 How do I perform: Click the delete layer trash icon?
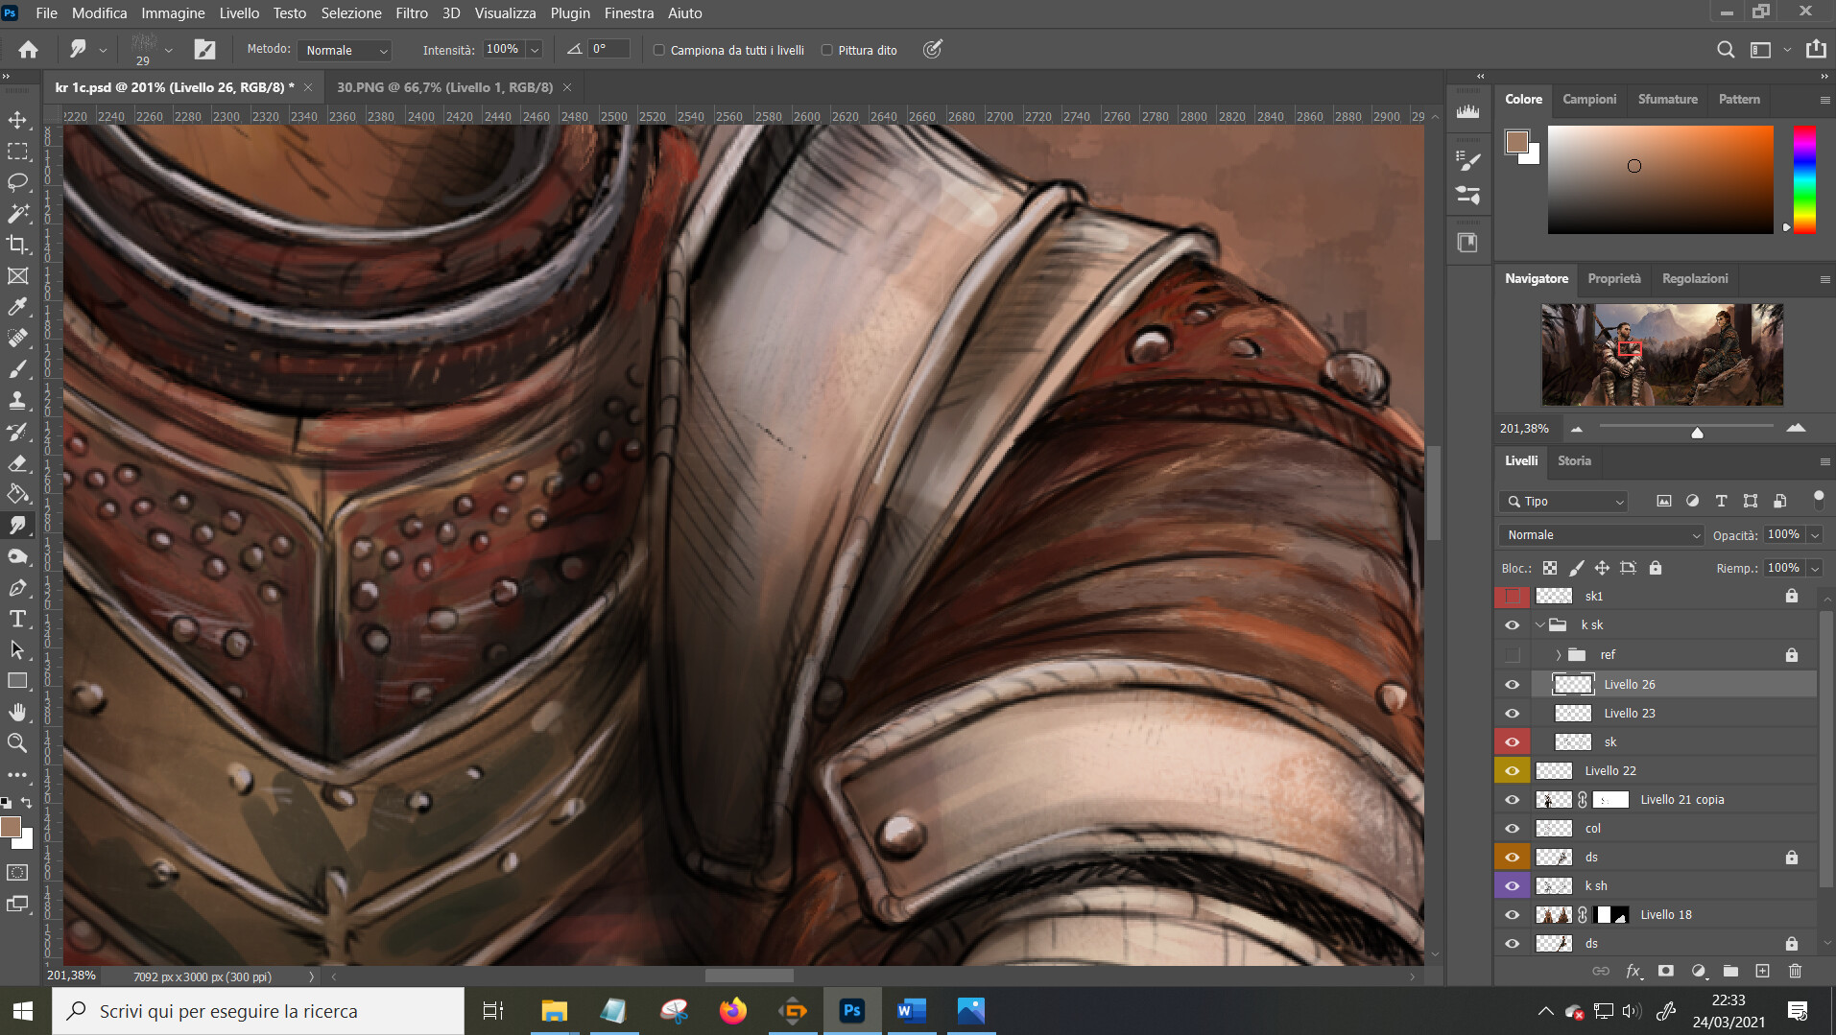pos(1795,971)
